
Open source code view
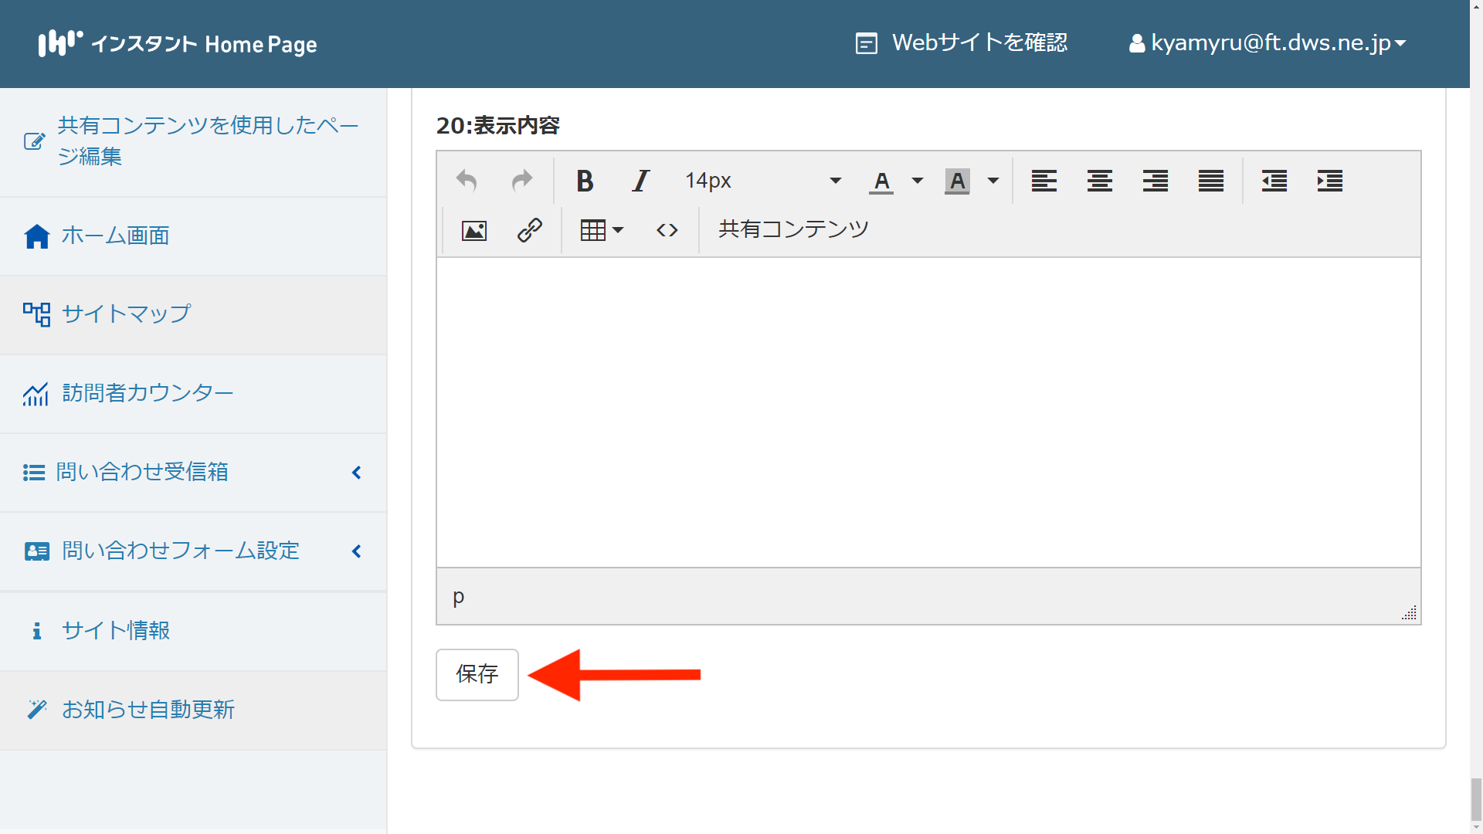click(667, 230)
